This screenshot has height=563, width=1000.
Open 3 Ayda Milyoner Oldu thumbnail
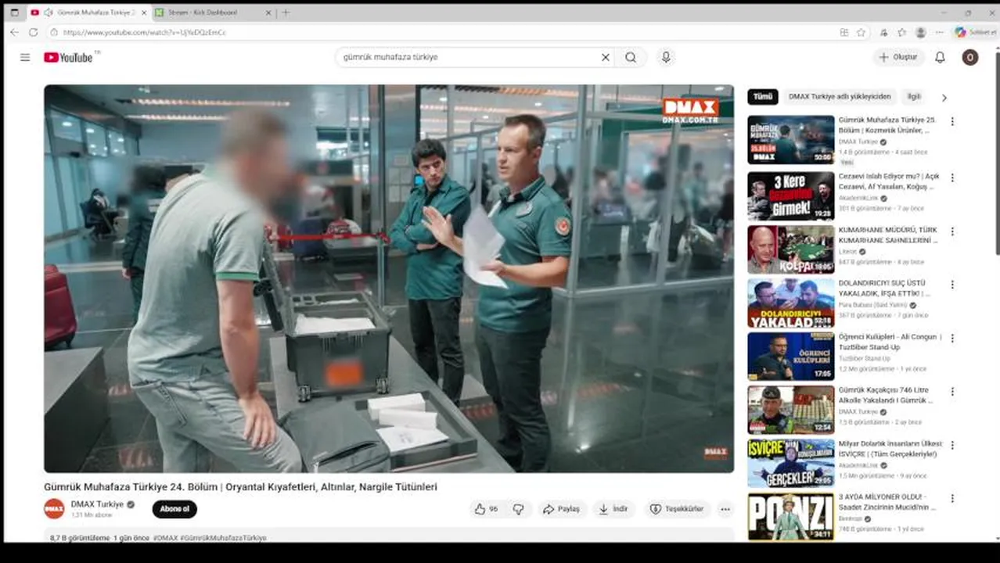[790, 516]
